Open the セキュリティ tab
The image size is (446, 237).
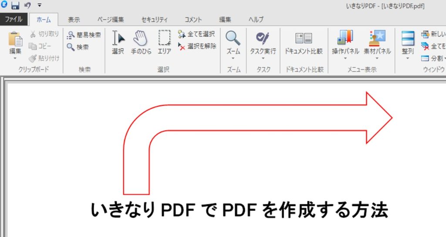(155, 20)
